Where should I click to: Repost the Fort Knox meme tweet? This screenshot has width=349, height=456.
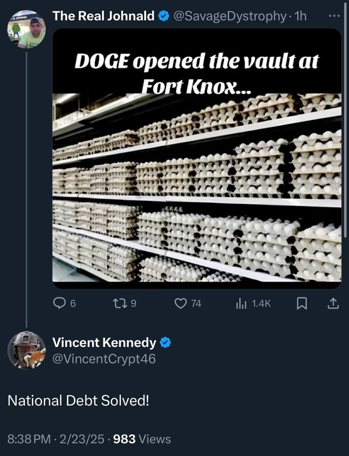pos(118,303)
